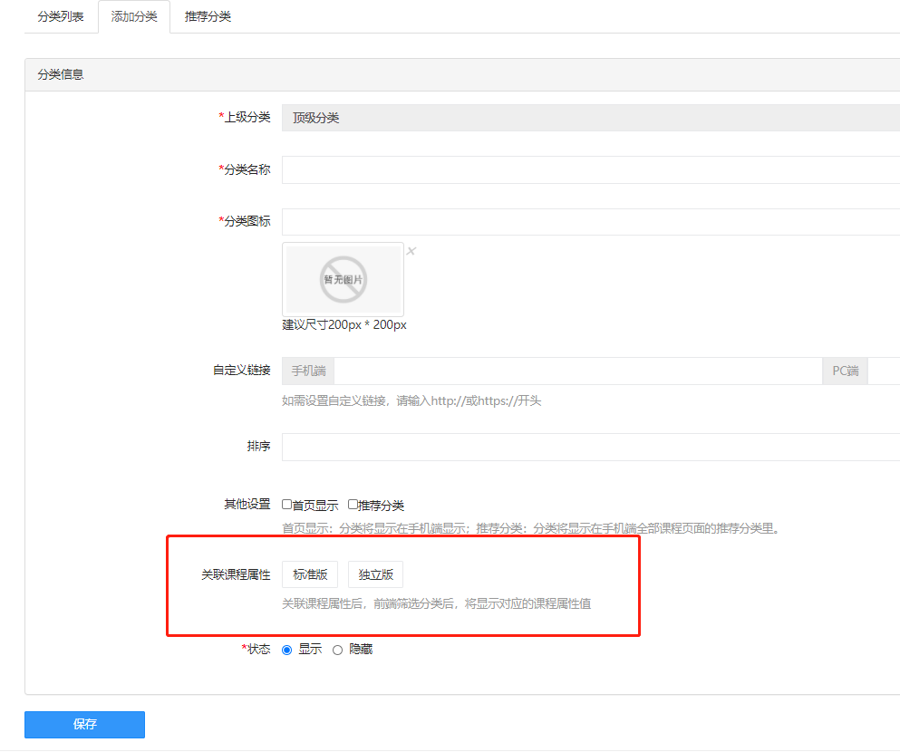Click into the 分类名称 input field
Image resolution: width=900 pixels, height=752 pixels.
click(591, 169)
